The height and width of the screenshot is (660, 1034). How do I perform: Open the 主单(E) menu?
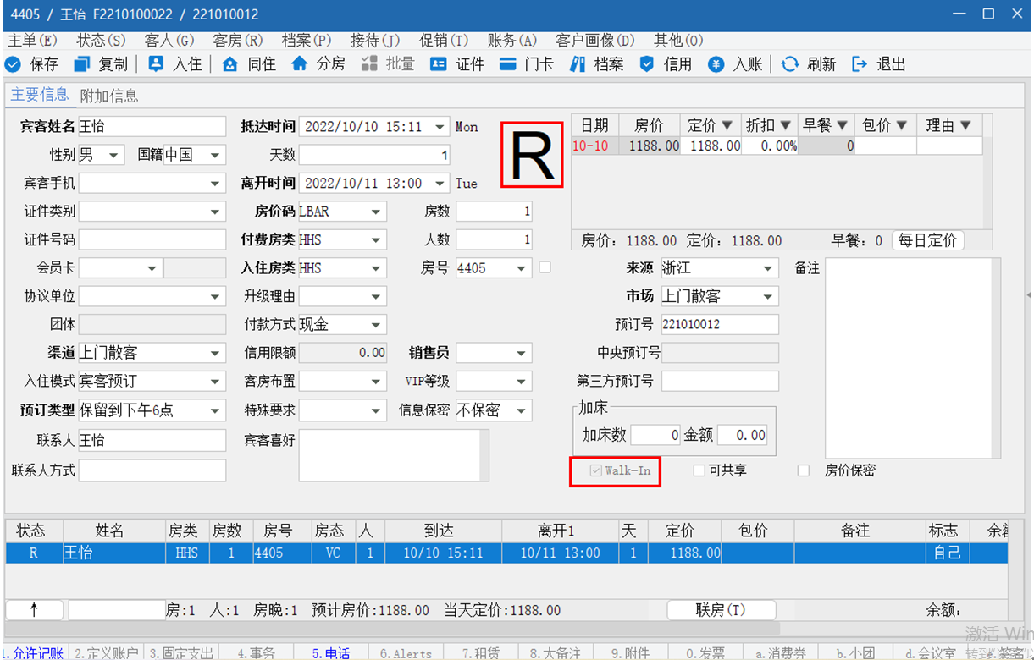(x=32, y=41)
